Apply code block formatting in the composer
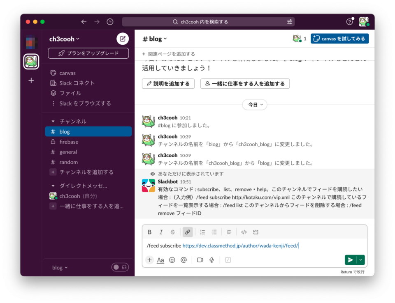Screen dimensions: 395x303 click(x=255, y=232)
